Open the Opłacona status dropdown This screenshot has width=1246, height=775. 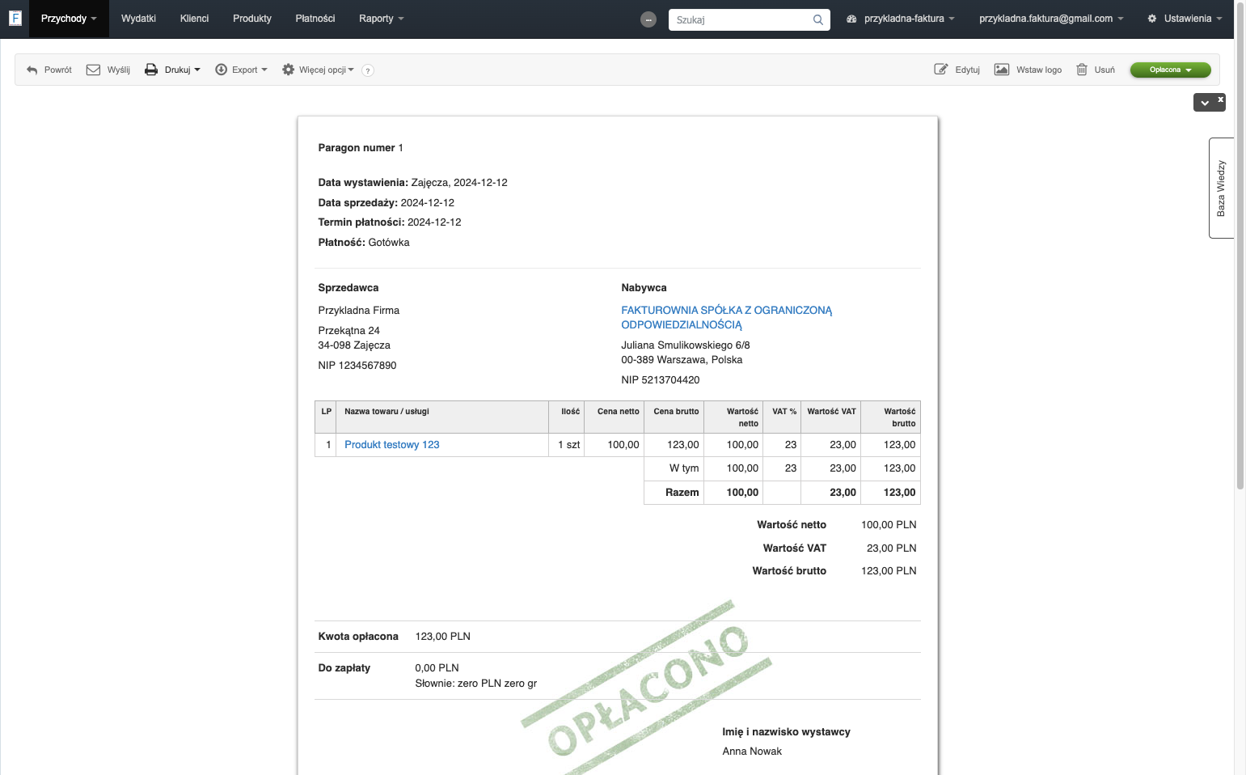pos(1170,70)
